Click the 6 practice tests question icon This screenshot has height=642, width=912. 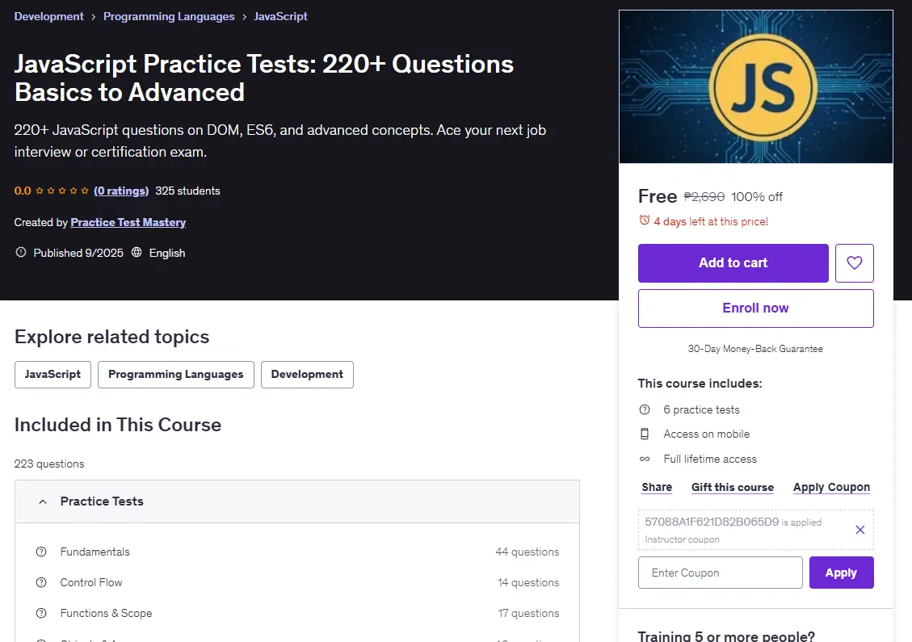(645, 409)
